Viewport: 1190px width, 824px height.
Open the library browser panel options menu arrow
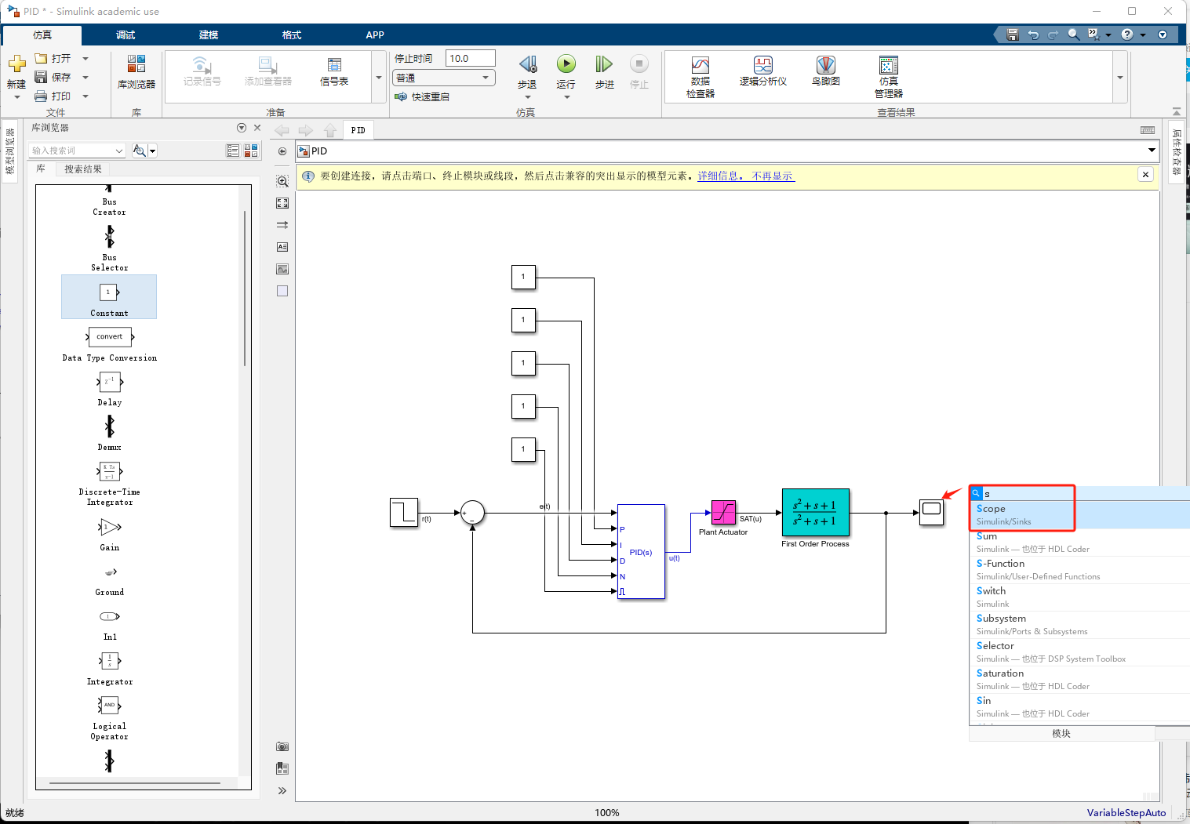(x=242, y=128)
